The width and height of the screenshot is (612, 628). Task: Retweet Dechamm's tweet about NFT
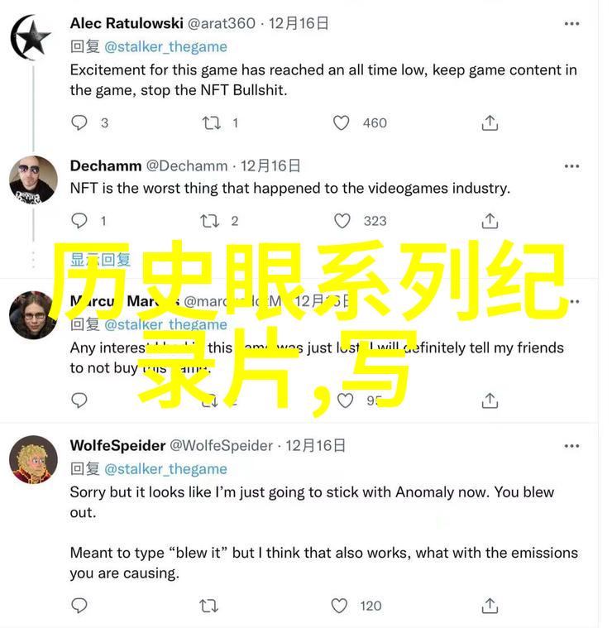point(209,221)
